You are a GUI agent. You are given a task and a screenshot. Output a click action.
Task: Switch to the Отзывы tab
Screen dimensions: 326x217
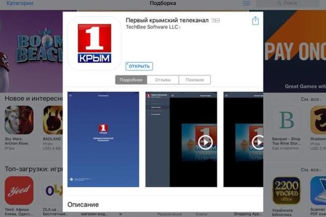point(162,80)
